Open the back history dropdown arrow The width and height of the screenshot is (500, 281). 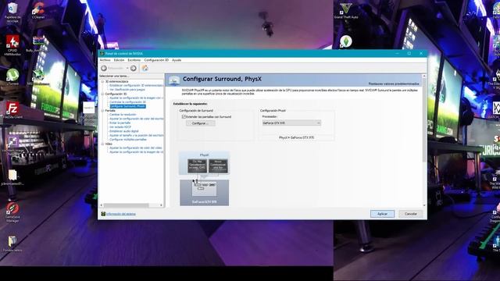127,68
